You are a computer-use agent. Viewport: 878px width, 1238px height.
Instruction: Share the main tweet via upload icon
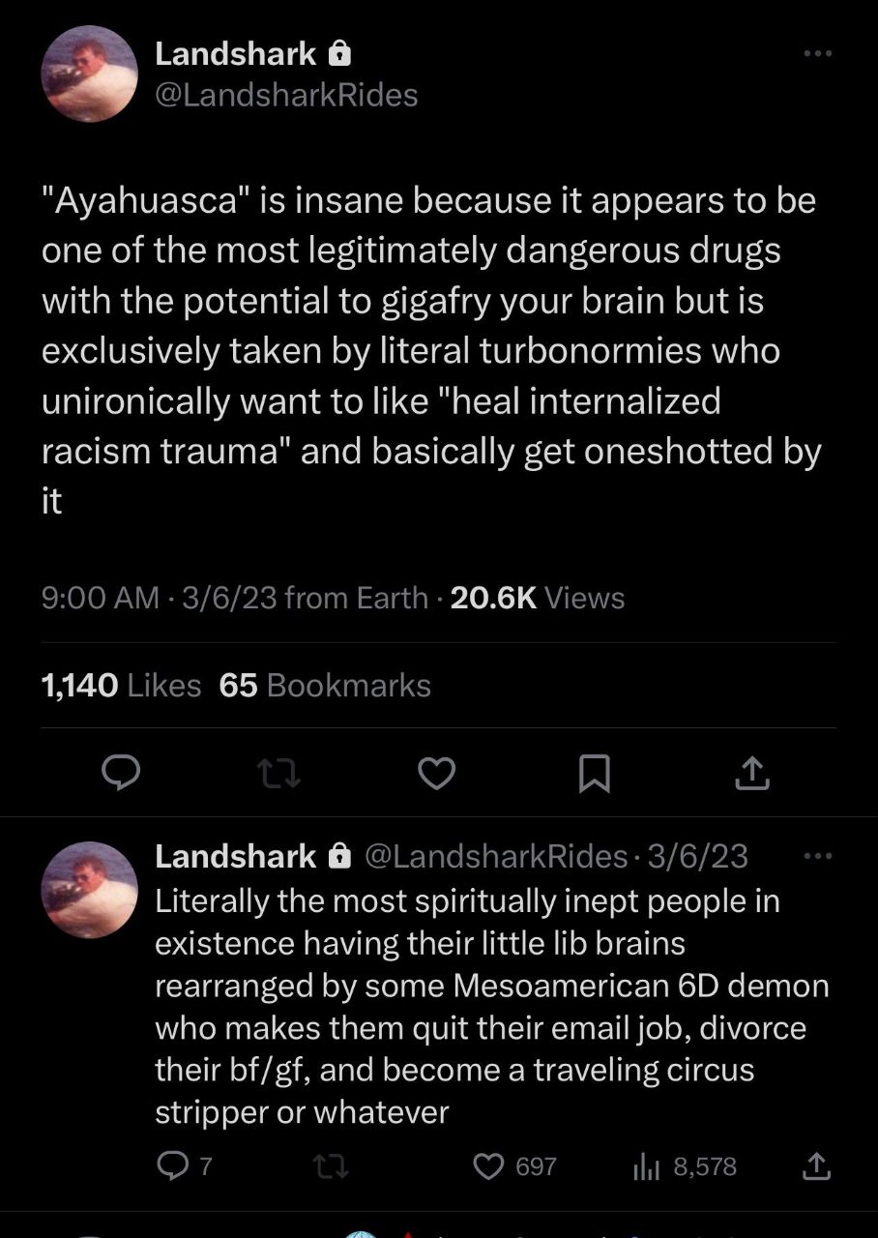tap(753, 774)
